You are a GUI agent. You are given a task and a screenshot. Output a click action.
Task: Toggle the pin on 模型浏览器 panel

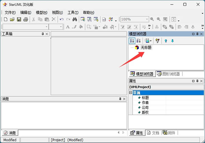click(197, 34)
